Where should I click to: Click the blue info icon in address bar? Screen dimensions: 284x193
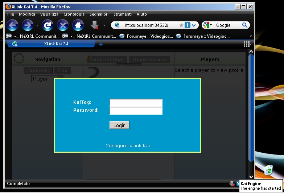click(x=188, y=25)
